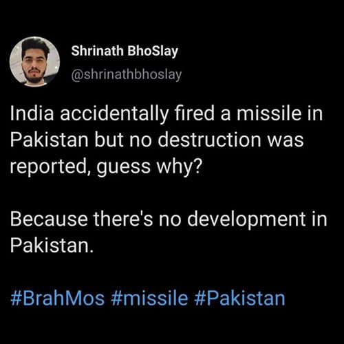Click the display name Shrinath BhoSlay
The height and width of the screenshot is (344, 344).
point(125,51)
